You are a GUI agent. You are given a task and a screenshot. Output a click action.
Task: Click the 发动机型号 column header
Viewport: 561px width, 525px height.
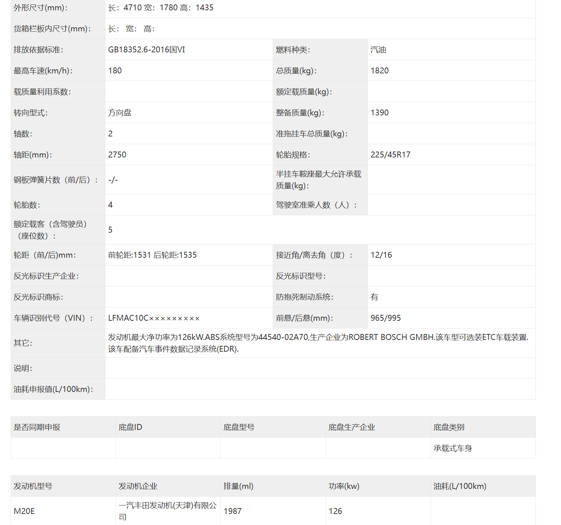[33, 486]
